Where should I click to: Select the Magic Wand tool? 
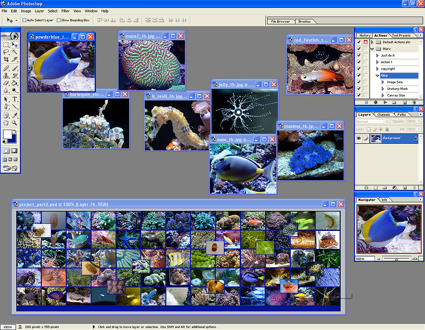[15, 52]
